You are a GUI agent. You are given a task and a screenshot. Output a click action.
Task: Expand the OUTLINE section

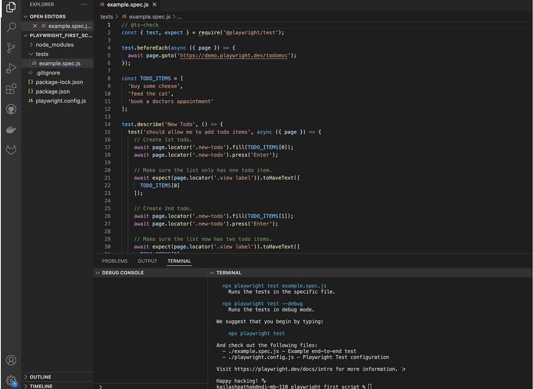click(40, 377)
